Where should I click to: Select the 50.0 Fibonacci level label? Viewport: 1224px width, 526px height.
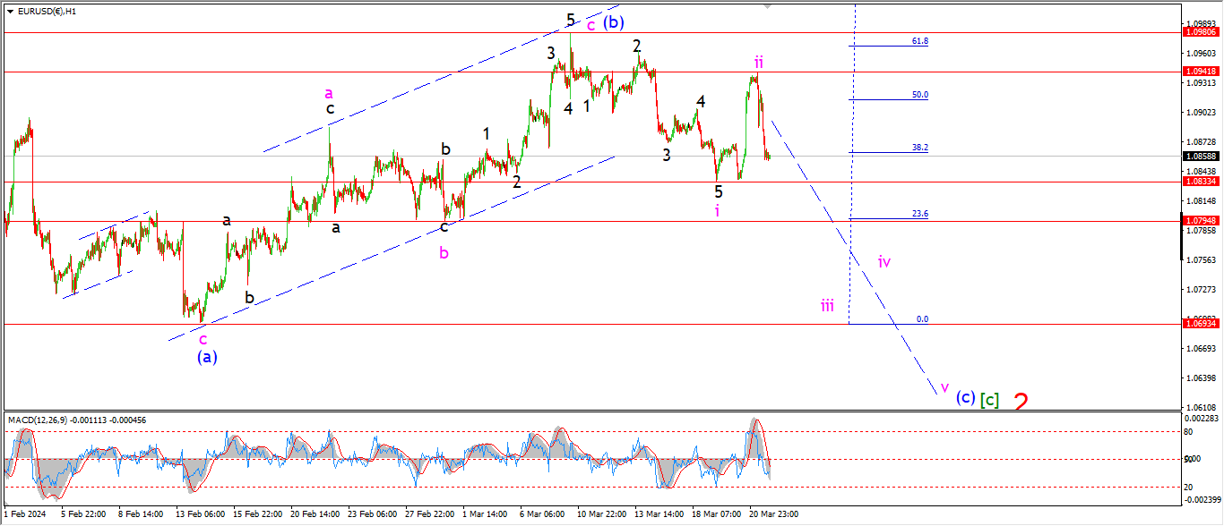point(919,95)
